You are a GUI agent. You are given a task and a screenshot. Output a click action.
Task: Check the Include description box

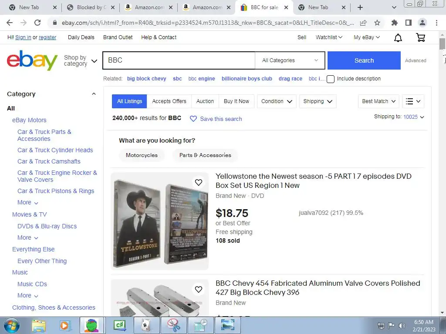[x=331, y=79]
